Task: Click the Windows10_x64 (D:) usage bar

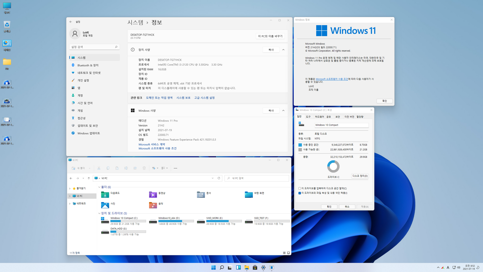Action: point(176,221)
